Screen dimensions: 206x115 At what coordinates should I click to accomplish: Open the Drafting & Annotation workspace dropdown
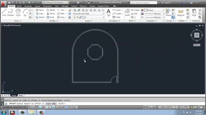[56, 3]
